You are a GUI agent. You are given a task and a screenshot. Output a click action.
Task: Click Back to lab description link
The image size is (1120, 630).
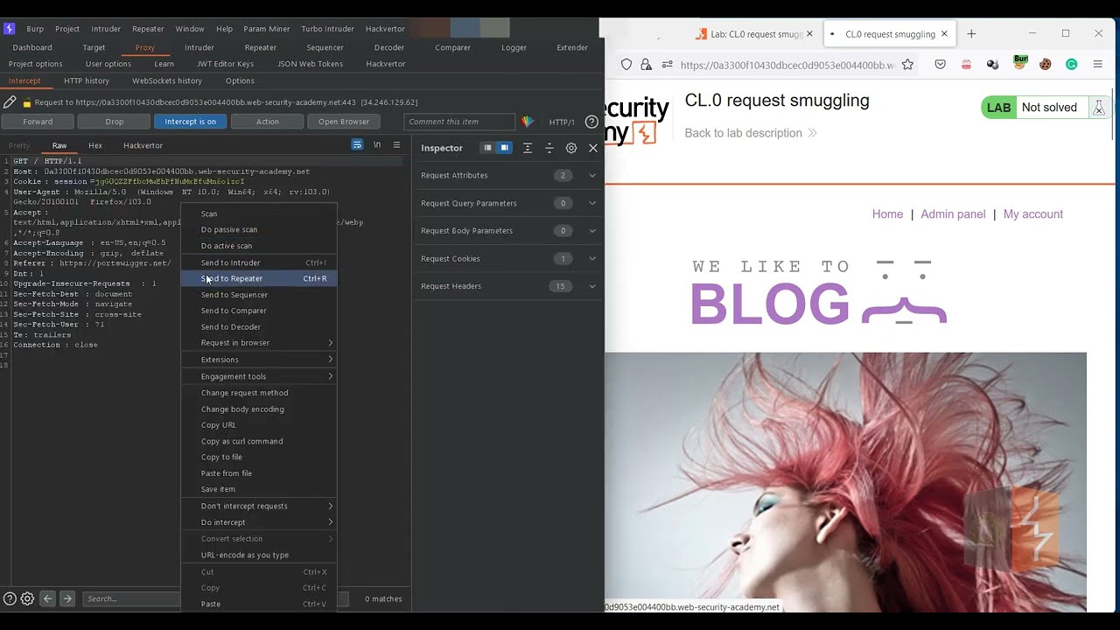click(751, 133)
